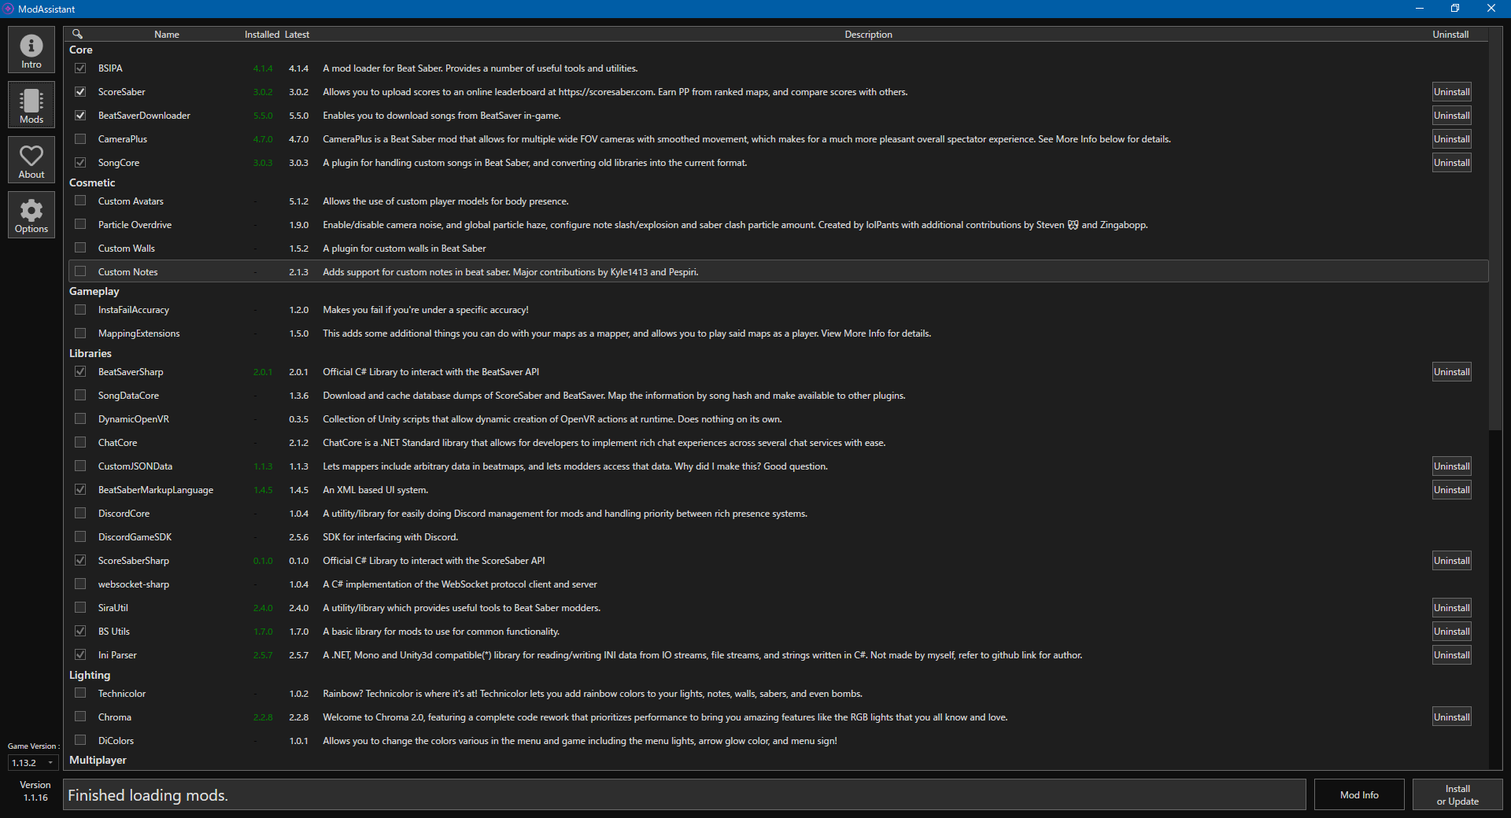Click the Description column header

[868, 35]
